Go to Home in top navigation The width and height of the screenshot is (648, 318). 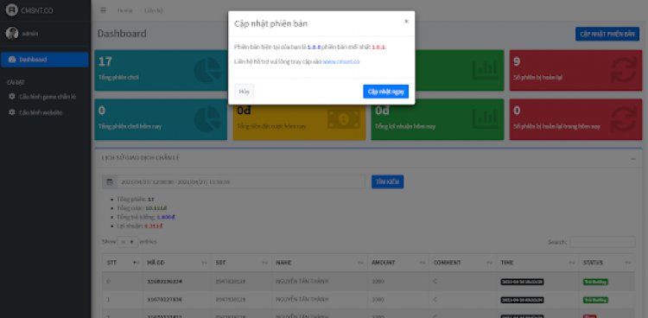click(x=124, y=10)
